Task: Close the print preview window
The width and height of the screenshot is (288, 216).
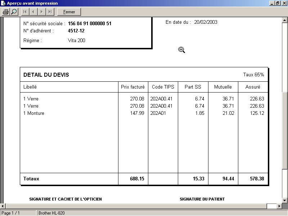Action: point(284,3)
